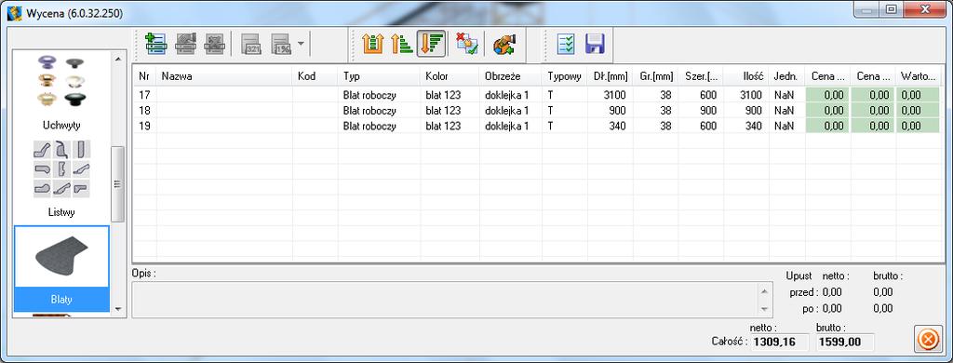
Task: Click length value 3100 in Dł. column
Action: (615, 95)
